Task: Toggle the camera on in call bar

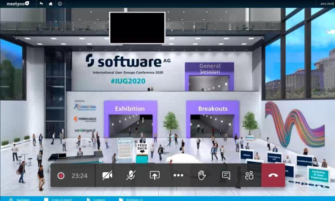Action: point(107,176)
